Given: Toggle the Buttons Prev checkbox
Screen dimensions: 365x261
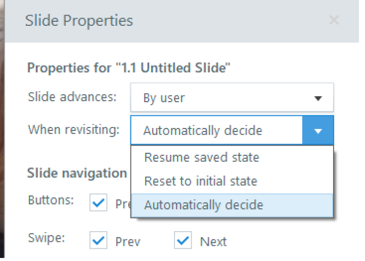Looking at the screenshot, I should (x=100, y=203).
